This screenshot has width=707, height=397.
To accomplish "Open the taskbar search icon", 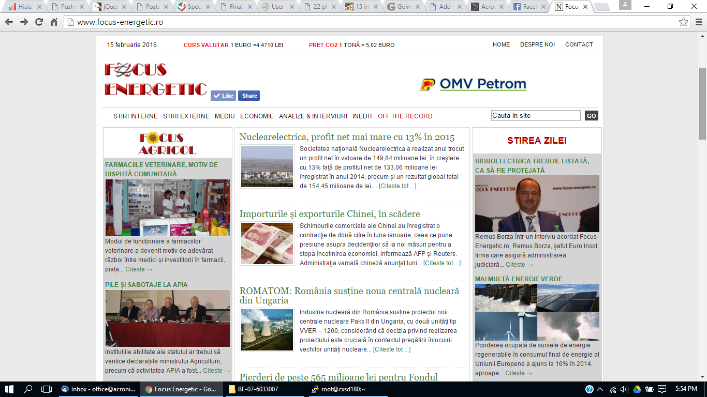I will coord(28,389).
